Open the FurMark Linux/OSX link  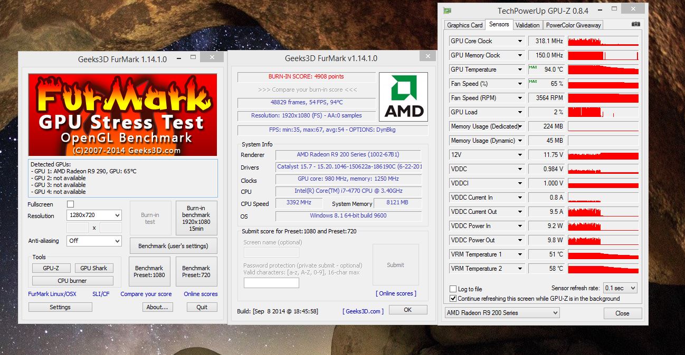pyautogui.click(x=52, y=294)
